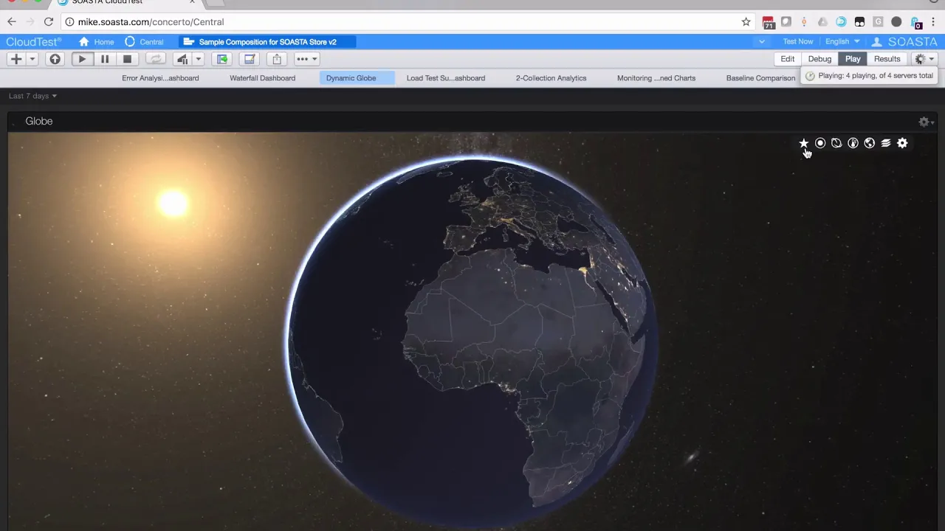Click the stacked layers icon in globe toolbar

pos(886,143)
